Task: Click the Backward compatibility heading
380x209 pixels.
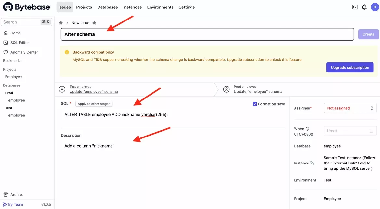Action: point(93,52)
